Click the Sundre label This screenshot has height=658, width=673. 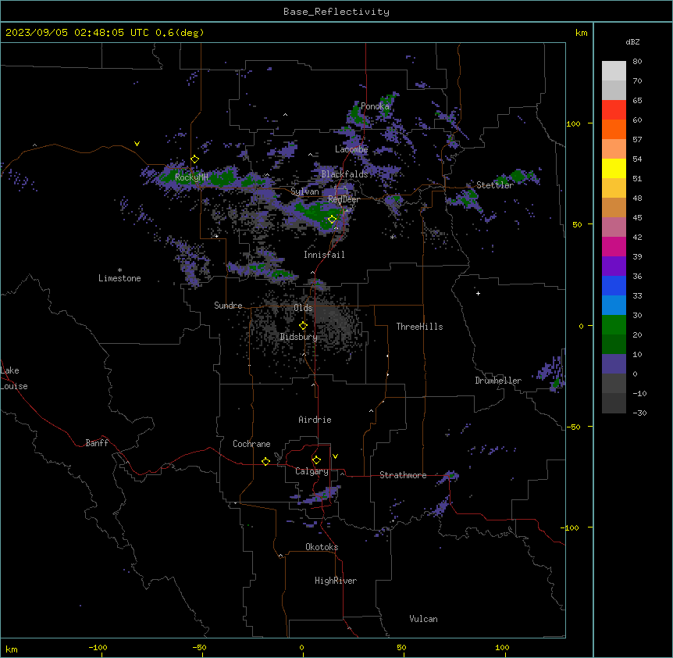(x=228, y=306)
